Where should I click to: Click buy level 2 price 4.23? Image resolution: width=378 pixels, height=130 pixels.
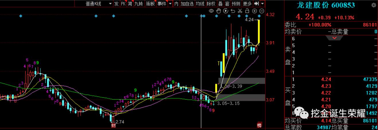coord(326,86)
